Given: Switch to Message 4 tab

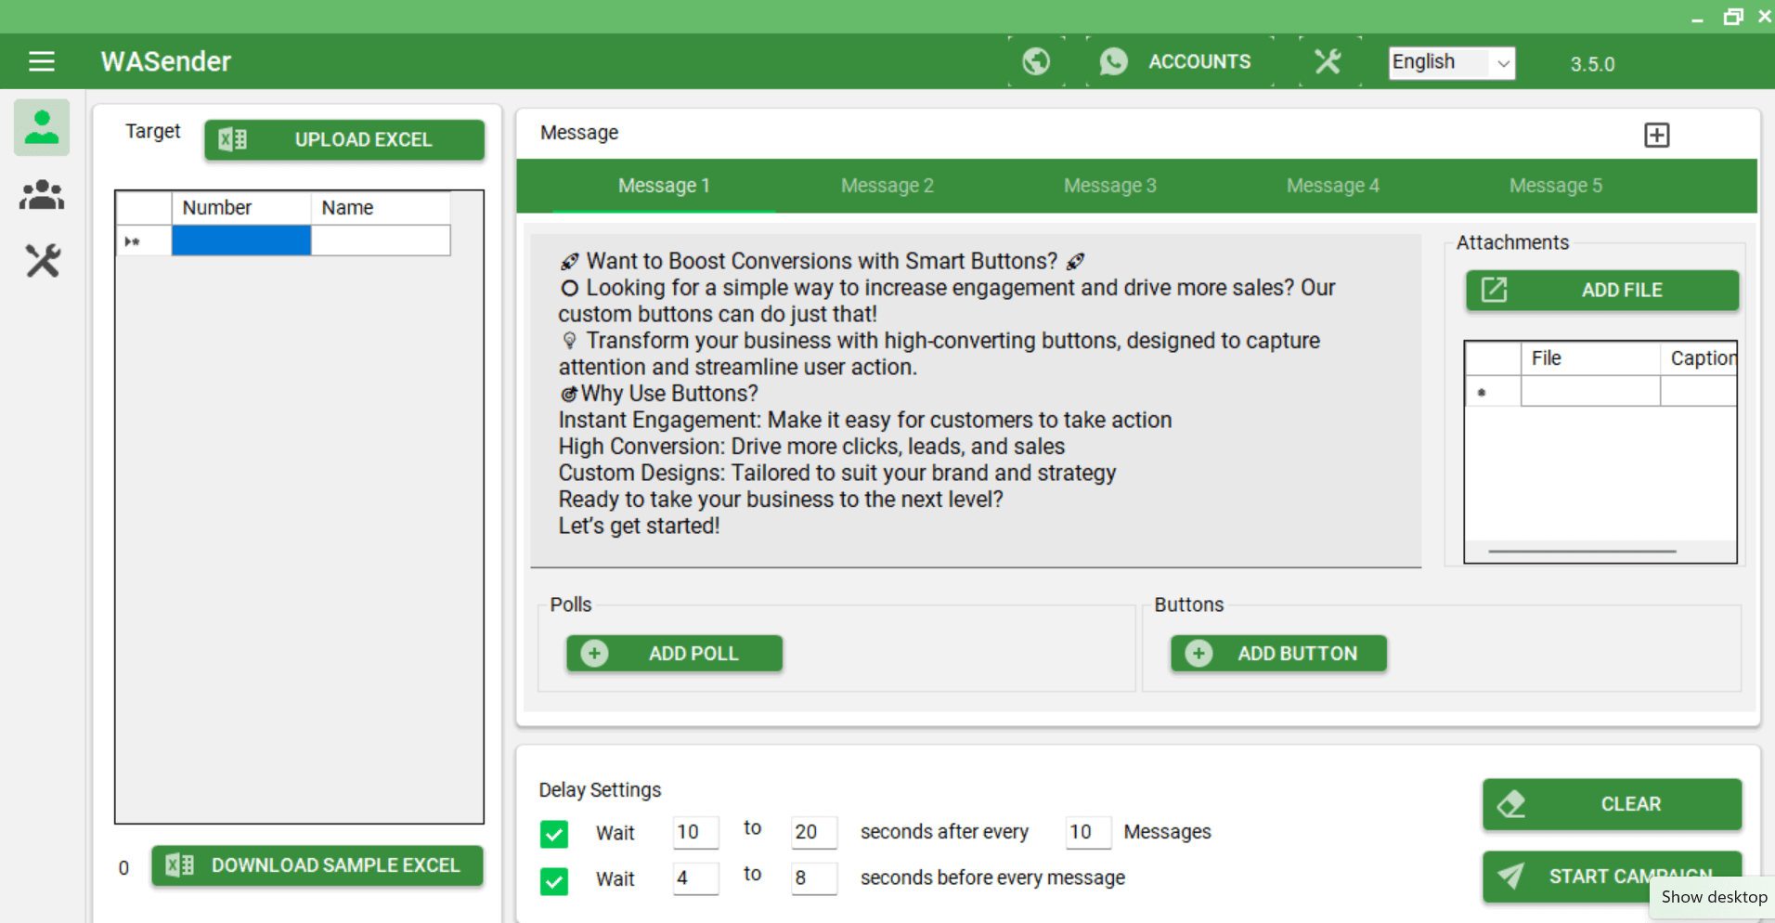Looking at the screenshot, I should point(1332,186).
